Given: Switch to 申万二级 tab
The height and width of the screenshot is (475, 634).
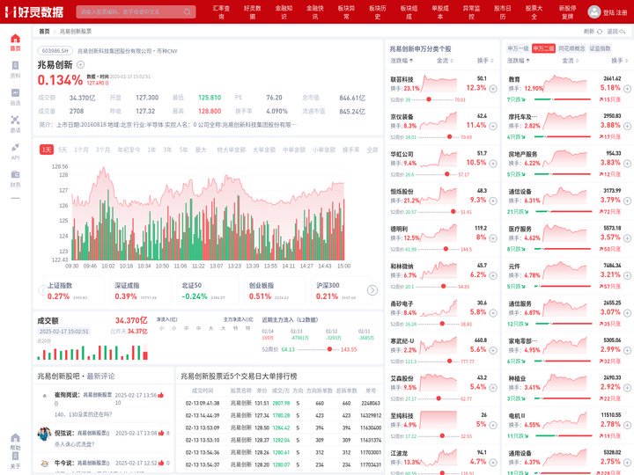Looking at the screenshot, I should pos(543,48).
